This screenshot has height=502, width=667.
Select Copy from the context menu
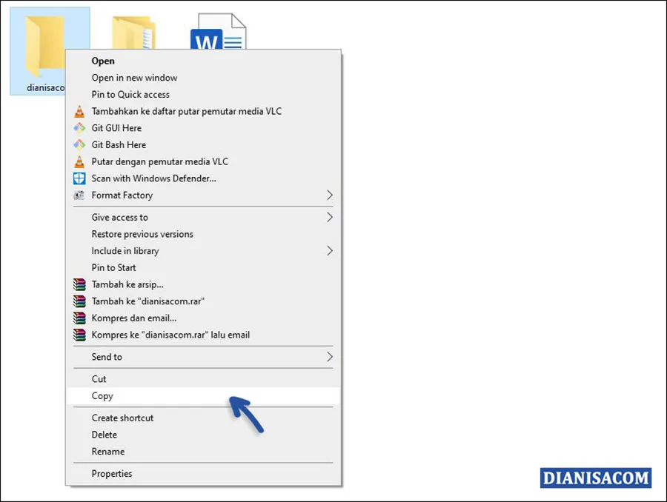[x=102, y=395]
